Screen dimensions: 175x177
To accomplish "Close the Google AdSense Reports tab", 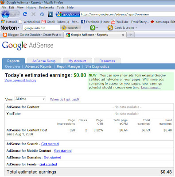I will [123, 35].
